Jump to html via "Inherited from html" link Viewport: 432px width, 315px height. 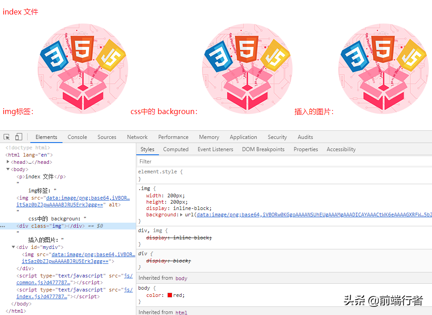coord(181,313)
